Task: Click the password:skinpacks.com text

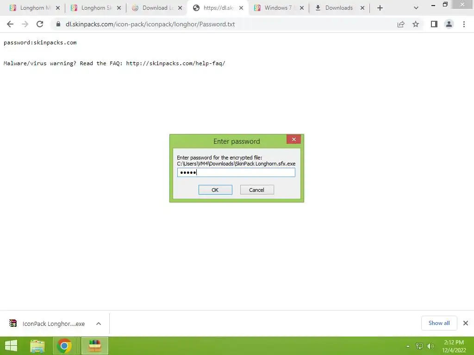Action: 40,43
